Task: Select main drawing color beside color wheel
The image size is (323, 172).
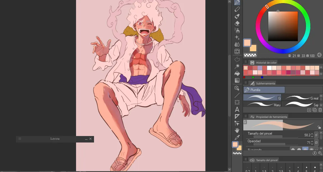Action: (247, 43)
